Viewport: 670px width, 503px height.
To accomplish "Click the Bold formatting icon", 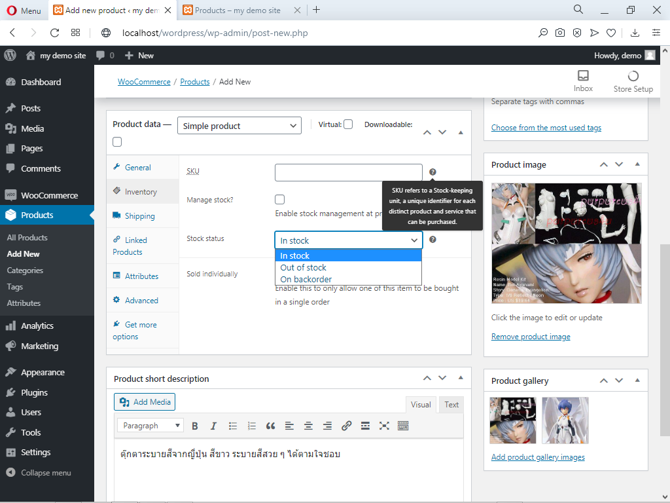I will tap(195, 426).
